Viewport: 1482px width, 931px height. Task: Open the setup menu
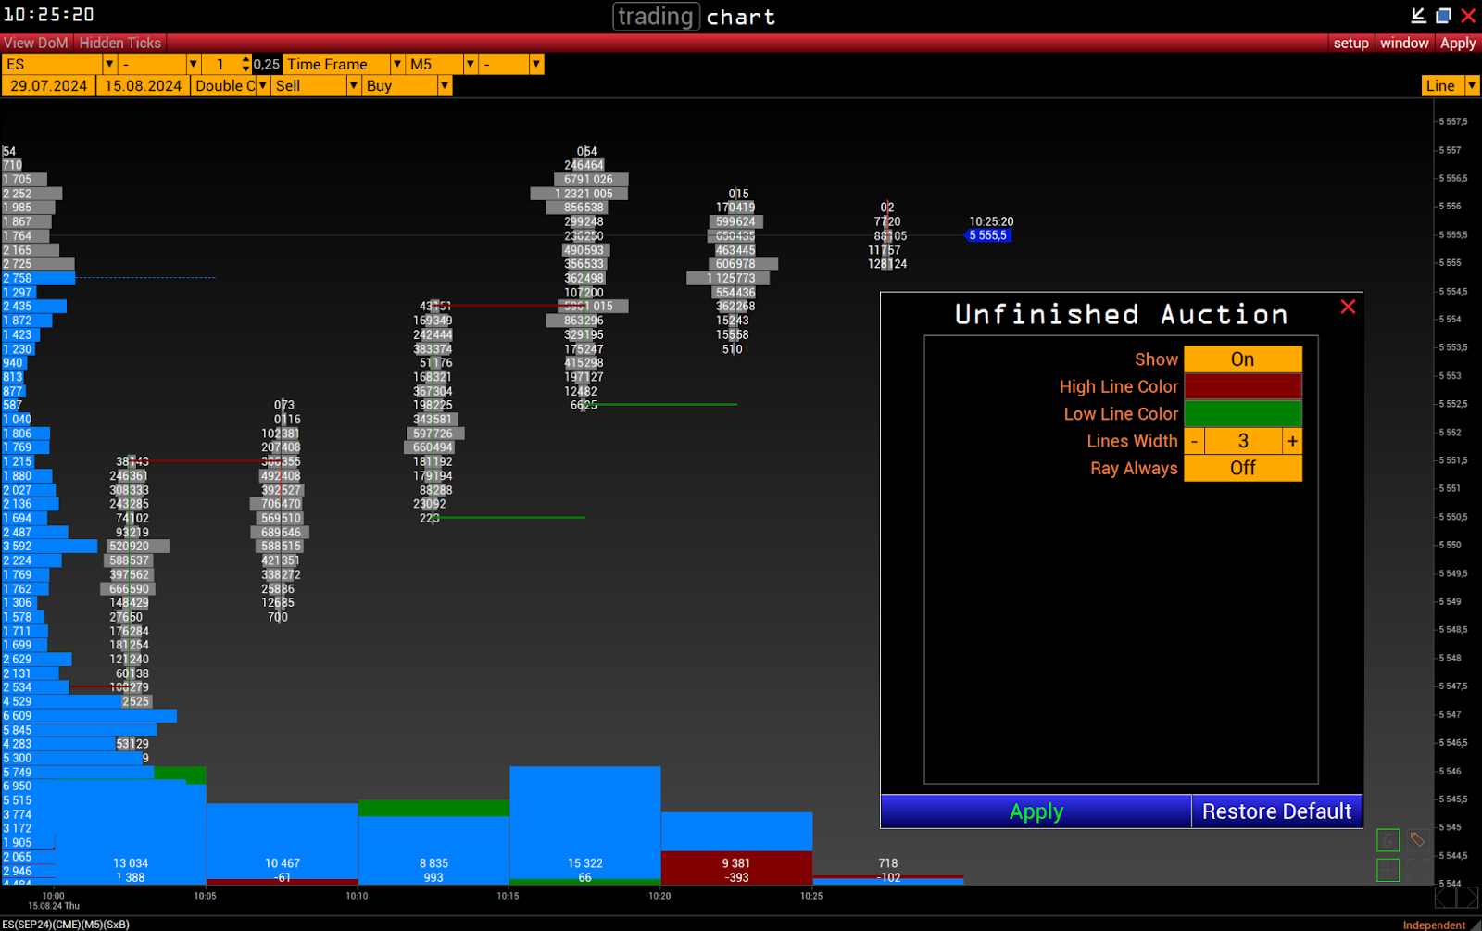click(1350, 43)
